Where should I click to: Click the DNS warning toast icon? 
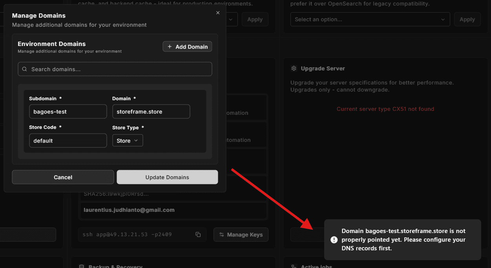tap(334, 240)
